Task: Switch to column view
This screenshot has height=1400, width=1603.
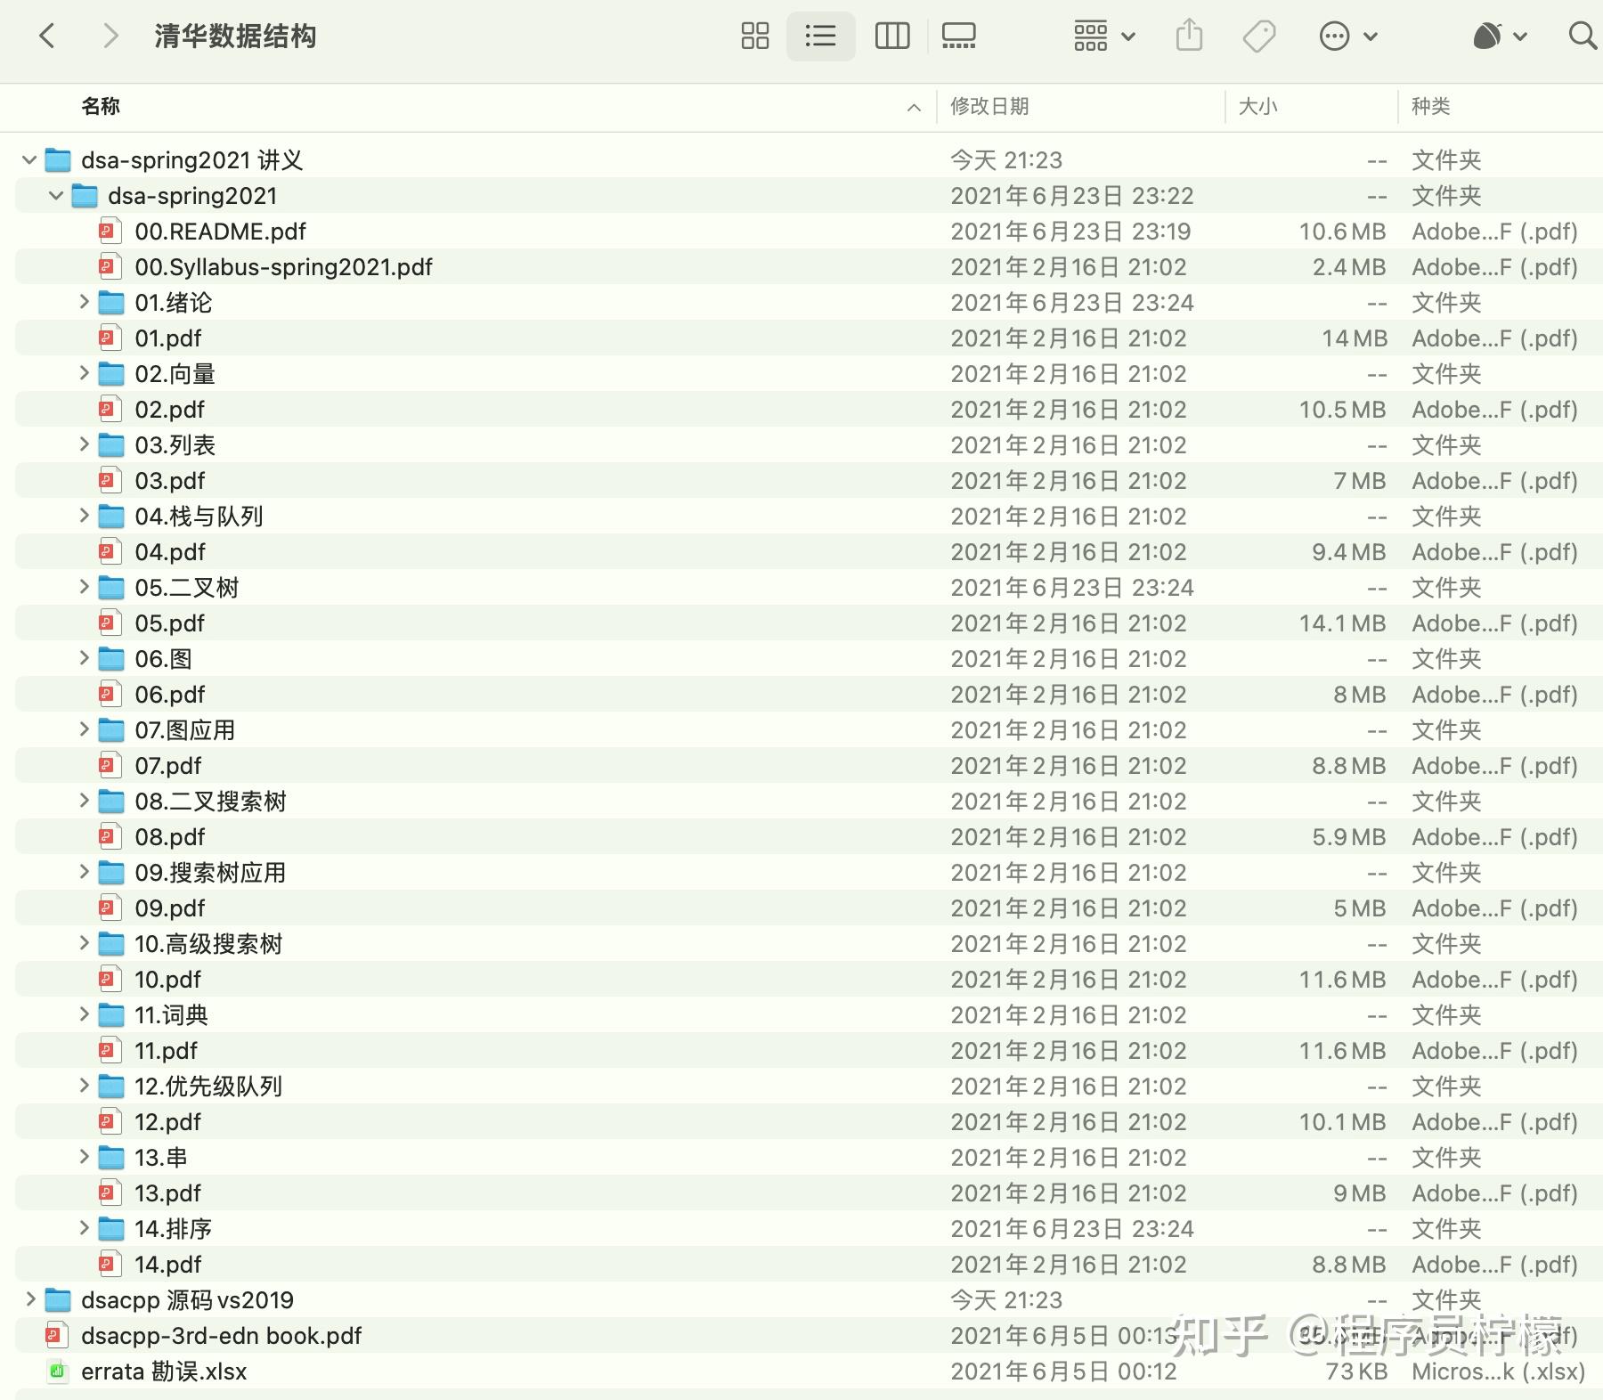Action: 891,36
